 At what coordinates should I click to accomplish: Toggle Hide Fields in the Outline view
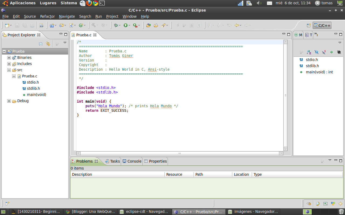tap(316, 52)
